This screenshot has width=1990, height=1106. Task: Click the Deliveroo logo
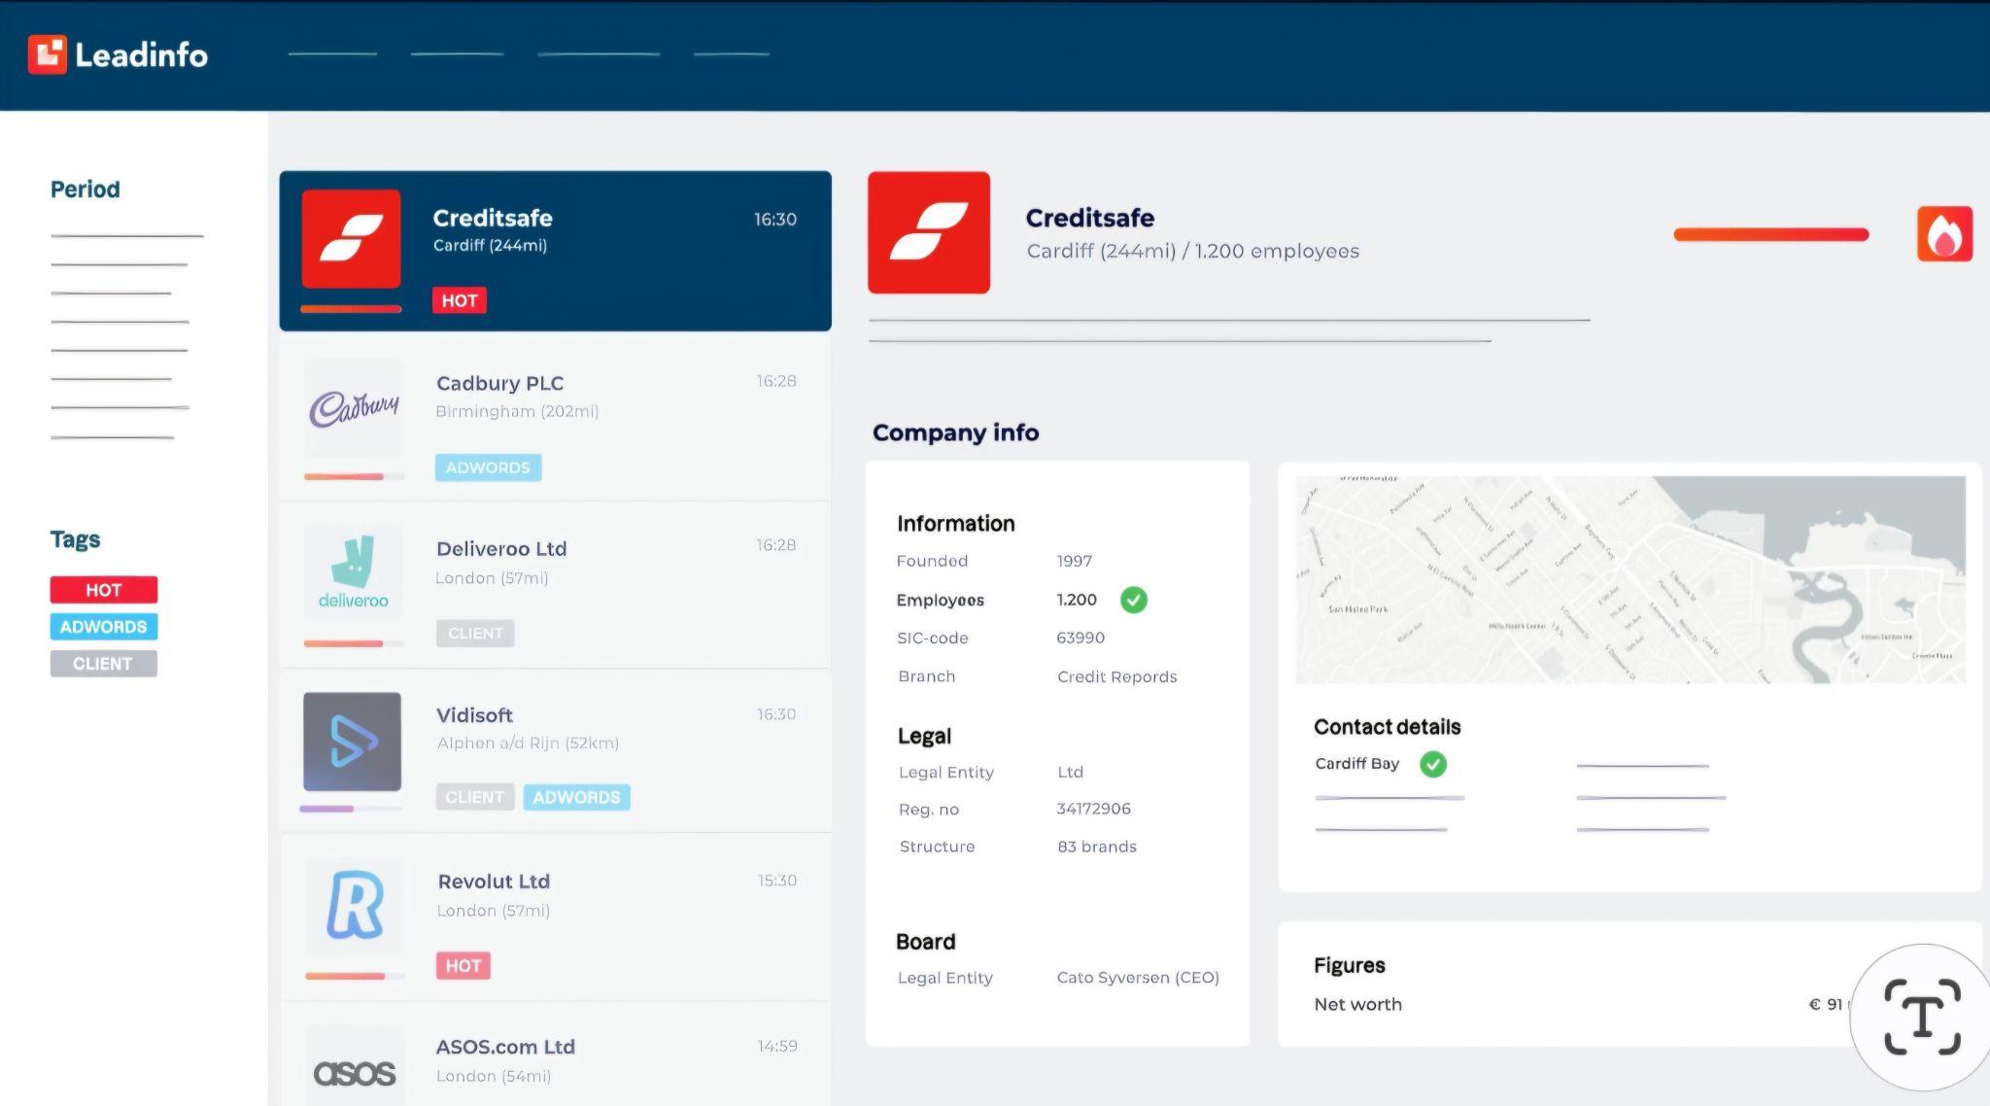point(354,573)
